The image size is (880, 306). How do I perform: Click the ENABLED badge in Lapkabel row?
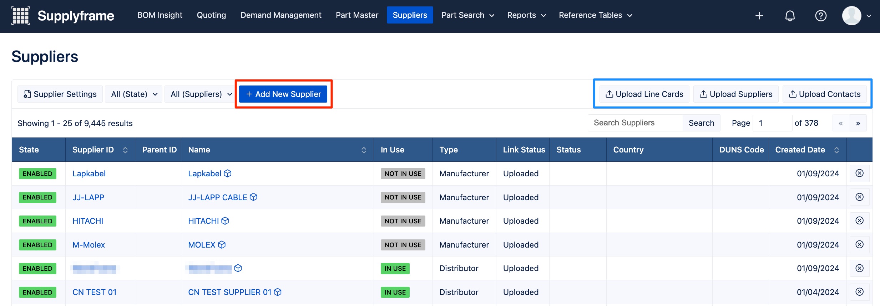(37, 173)
